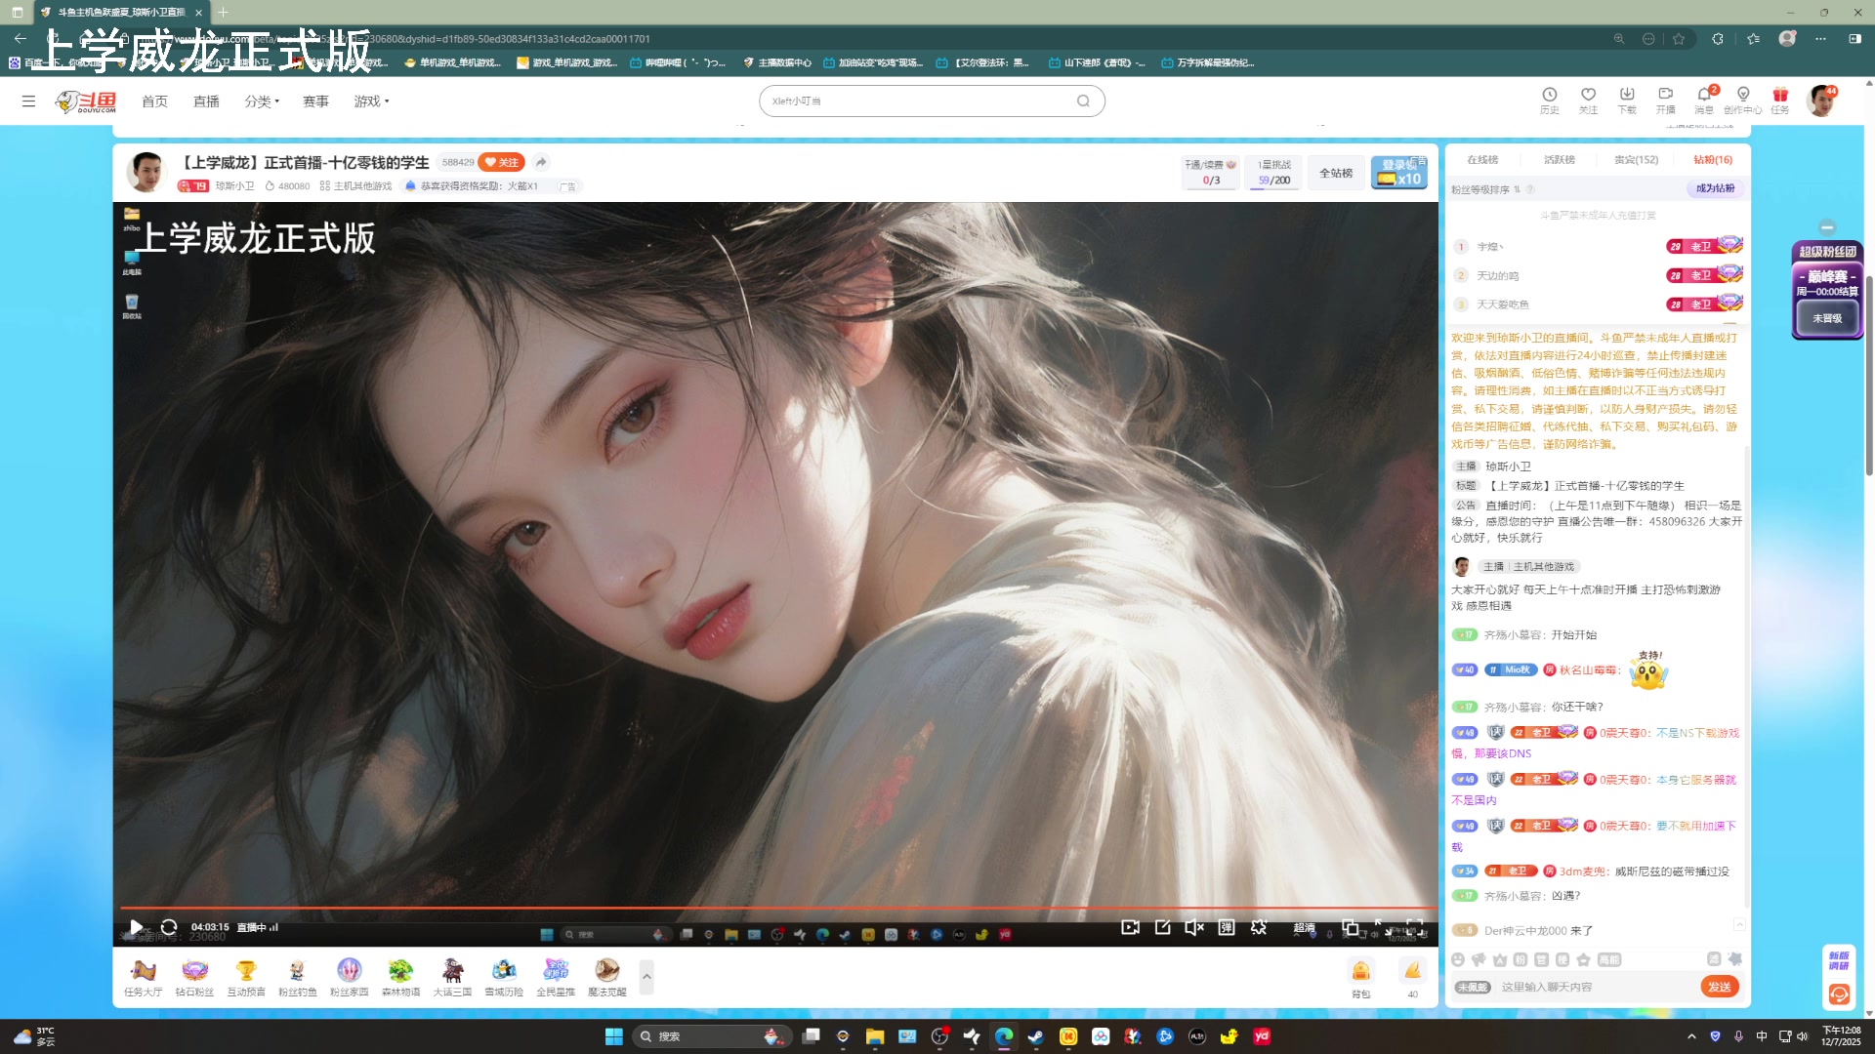This screenshot has height=1054, width=1875.
Task: Open 雪域历险 penguin icon
Action: click(x=504, y=970)
